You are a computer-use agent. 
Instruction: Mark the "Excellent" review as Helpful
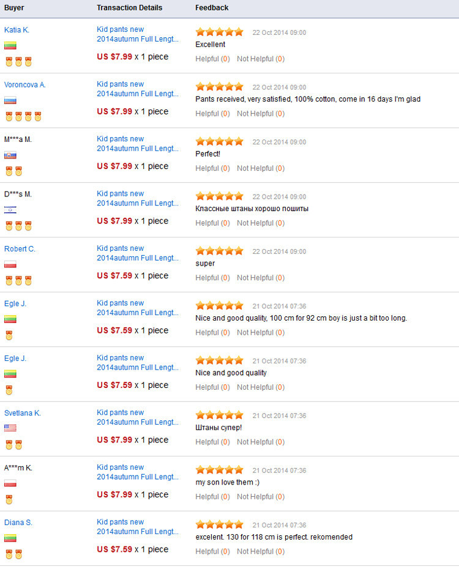click(x=212, y=59)
